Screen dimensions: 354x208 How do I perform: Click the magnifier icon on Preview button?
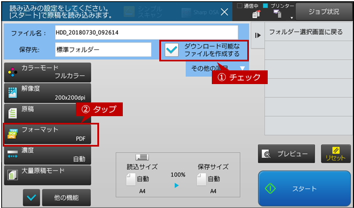coord(266,154)
